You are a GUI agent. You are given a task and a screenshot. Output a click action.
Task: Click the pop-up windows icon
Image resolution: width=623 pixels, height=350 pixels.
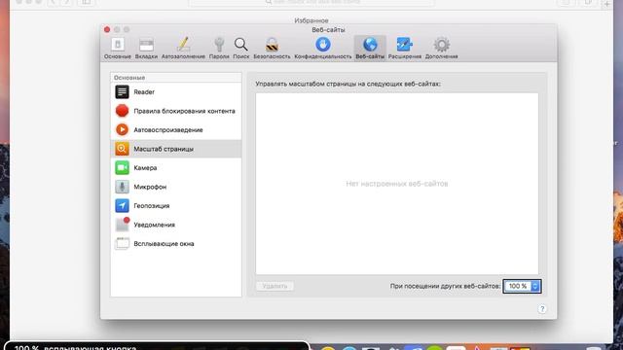click(122, 243)
